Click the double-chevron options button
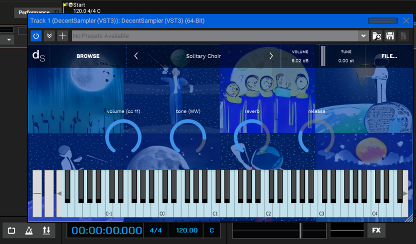Screen dimensions: 416x244 [49, 36]
